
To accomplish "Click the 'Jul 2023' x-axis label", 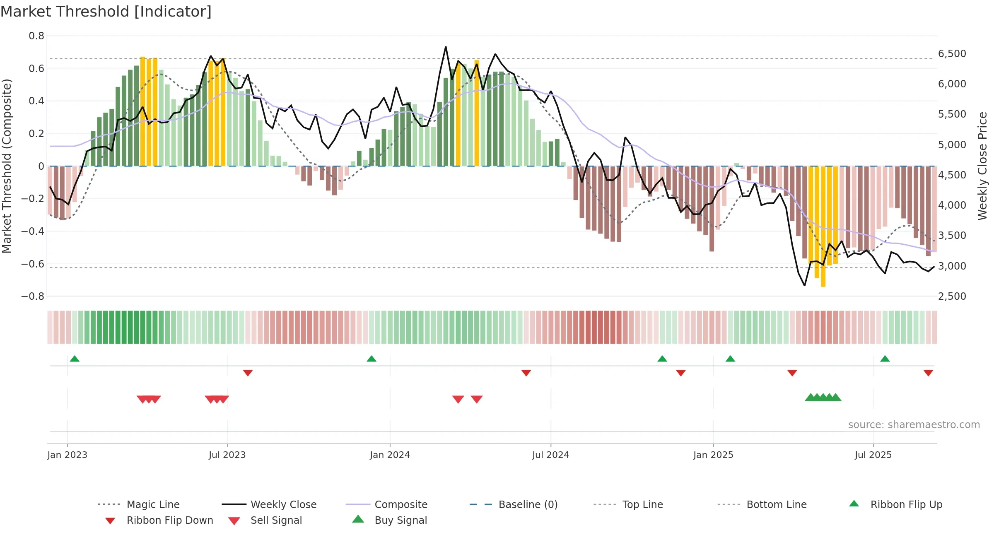I will click(x=227, y=455).
